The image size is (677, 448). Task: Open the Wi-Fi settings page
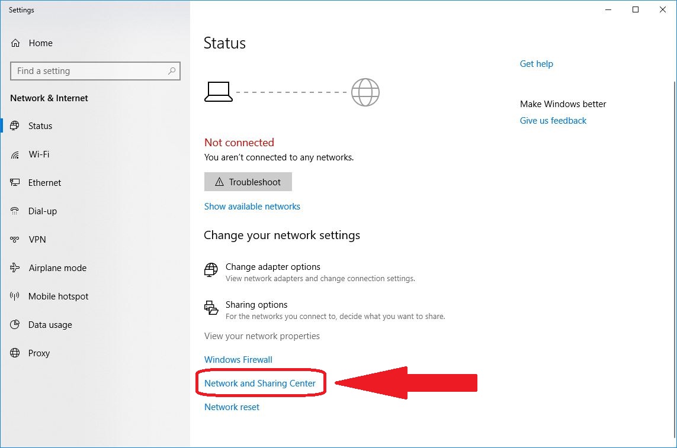(39, 154)
